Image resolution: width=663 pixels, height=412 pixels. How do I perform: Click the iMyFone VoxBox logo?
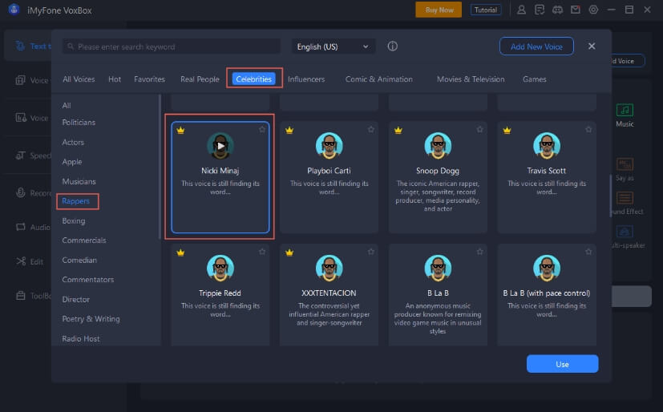tap(14, 10)
